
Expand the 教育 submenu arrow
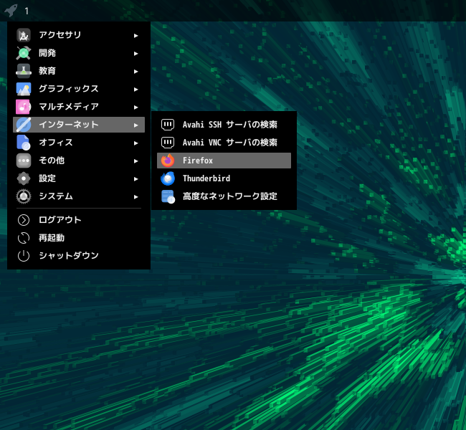135,72
